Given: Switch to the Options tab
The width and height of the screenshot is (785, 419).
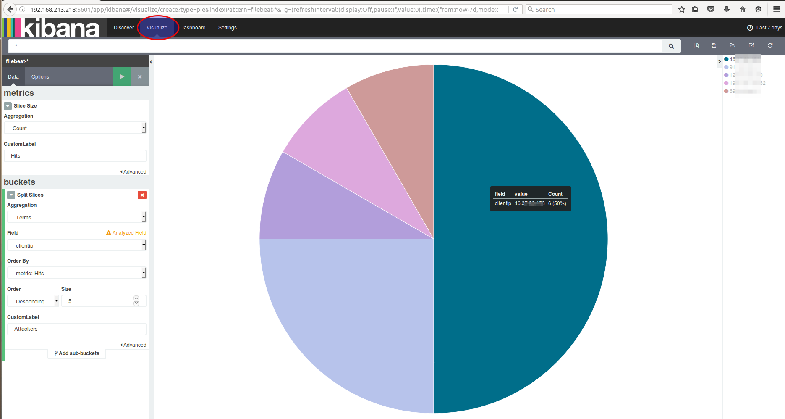Looking at the screenshot, I should (x=40, y=77).
